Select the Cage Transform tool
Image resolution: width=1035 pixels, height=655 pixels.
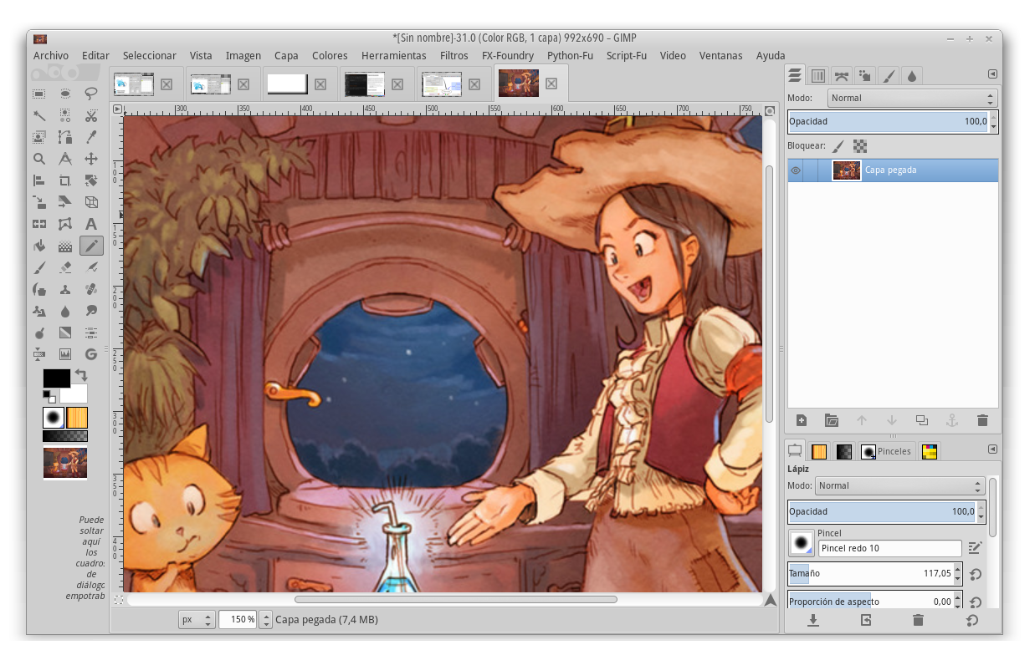(65, 224)
